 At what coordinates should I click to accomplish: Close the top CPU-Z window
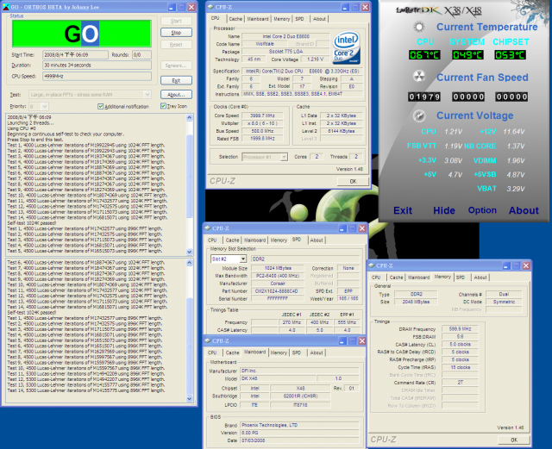coord(365,7)
